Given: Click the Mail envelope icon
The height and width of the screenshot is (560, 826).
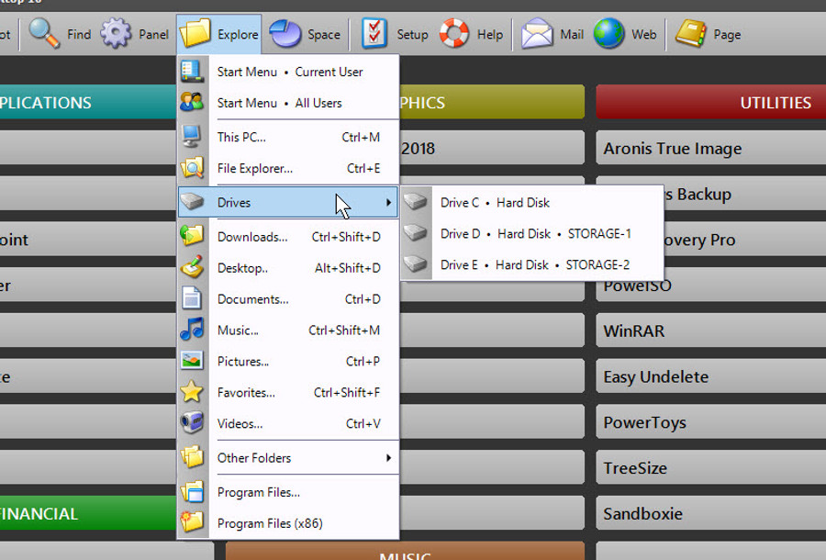Looking at the screenshot, I should click(537, 34).
